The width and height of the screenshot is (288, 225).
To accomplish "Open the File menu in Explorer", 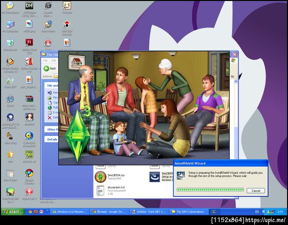I will coord(46,60).
